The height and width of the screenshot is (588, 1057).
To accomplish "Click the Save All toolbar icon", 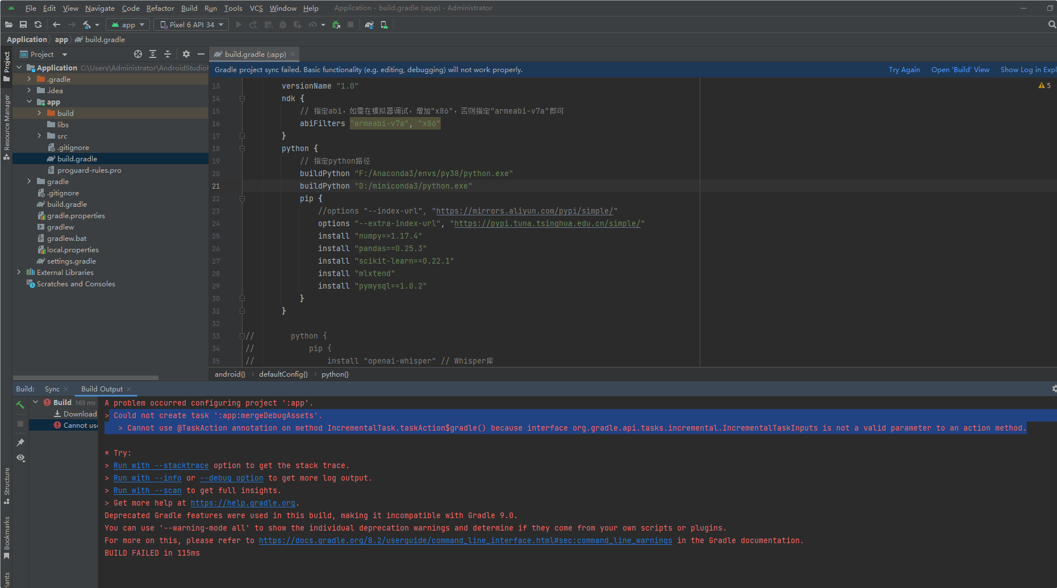I will pyautogui.click(x=23, y=24).
